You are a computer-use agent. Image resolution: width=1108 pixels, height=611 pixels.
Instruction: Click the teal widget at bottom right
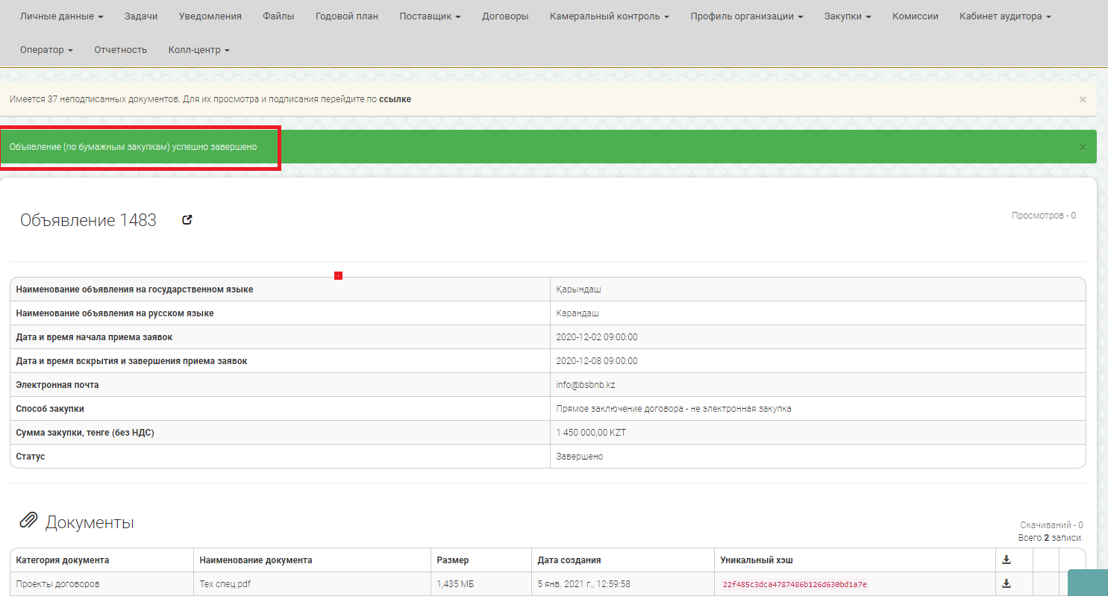click(x=1087, y=583)
